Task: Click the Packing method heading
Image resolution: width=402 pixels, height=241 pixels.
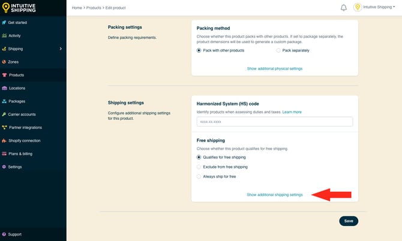Action: [213, 28]
